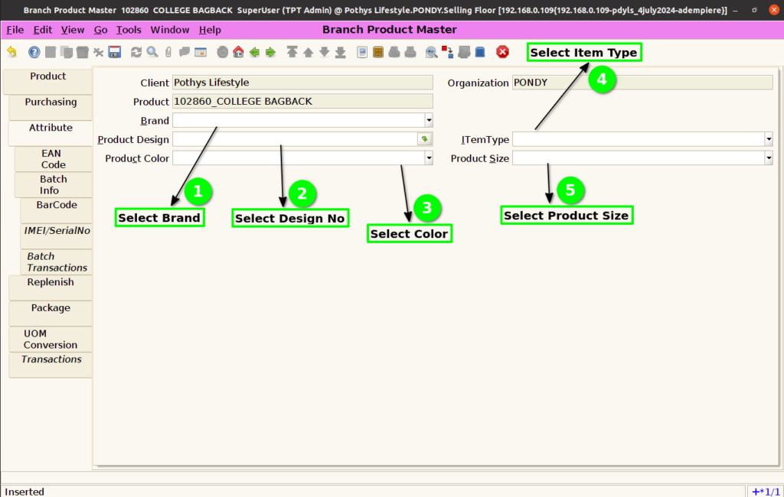
Task: Expand the Product Color dropdown arrow
Action: pyautogui.click(x=429, y=158)
